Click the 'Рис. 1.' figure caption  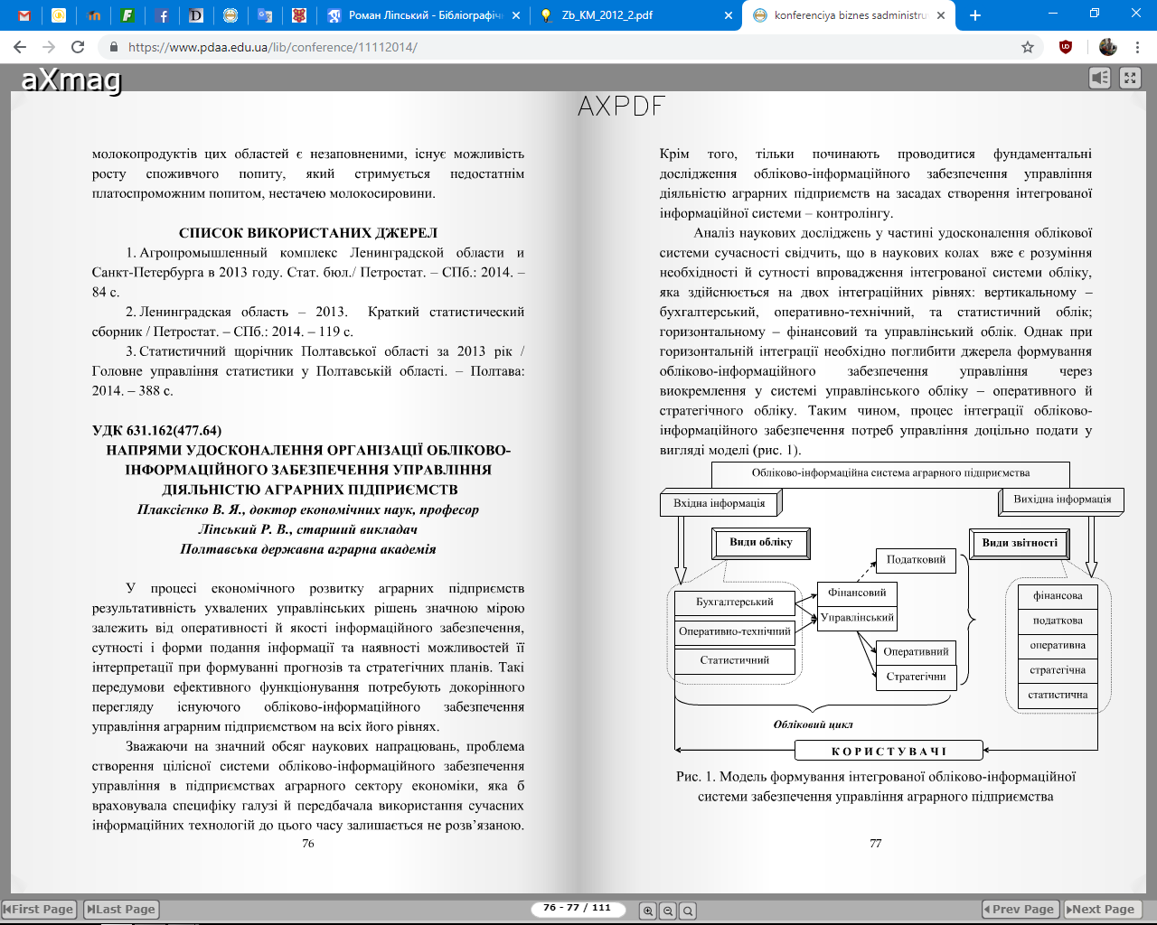click(876, 787)
